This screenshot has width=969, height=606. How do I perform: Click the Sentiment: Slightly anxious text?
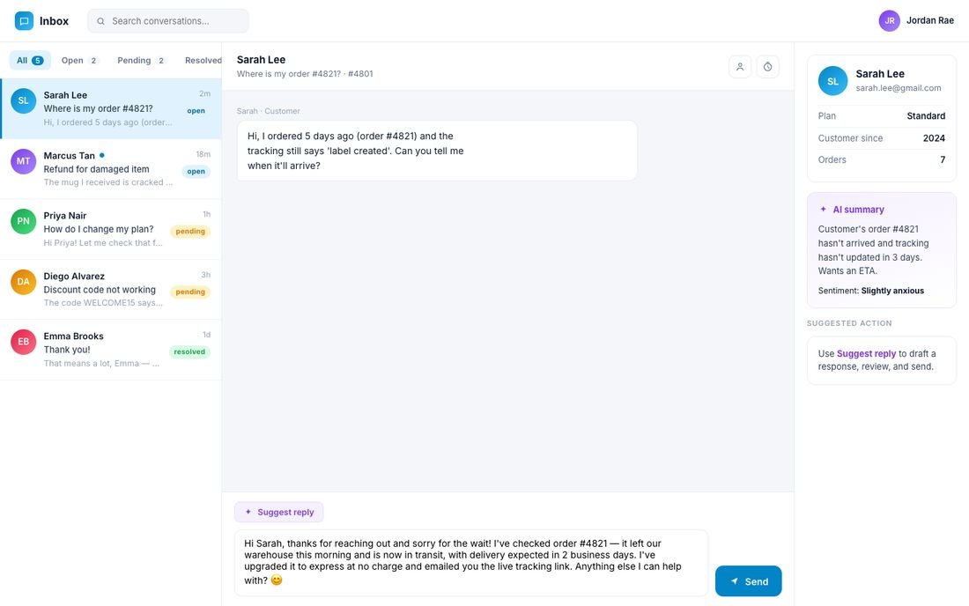pyautogui.click(x=870, y=291)
